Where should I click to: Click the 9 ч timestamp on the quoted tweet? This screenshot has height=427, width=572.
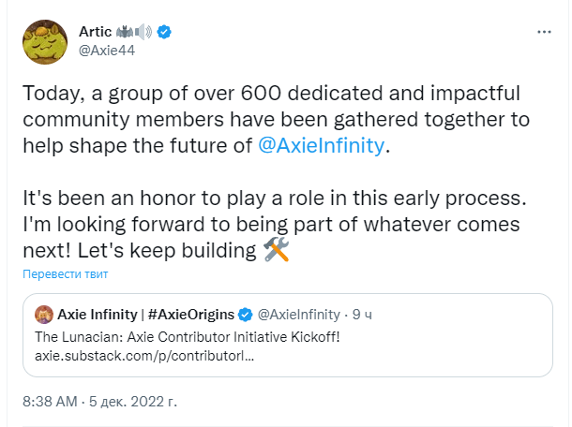tap(362, 315)
